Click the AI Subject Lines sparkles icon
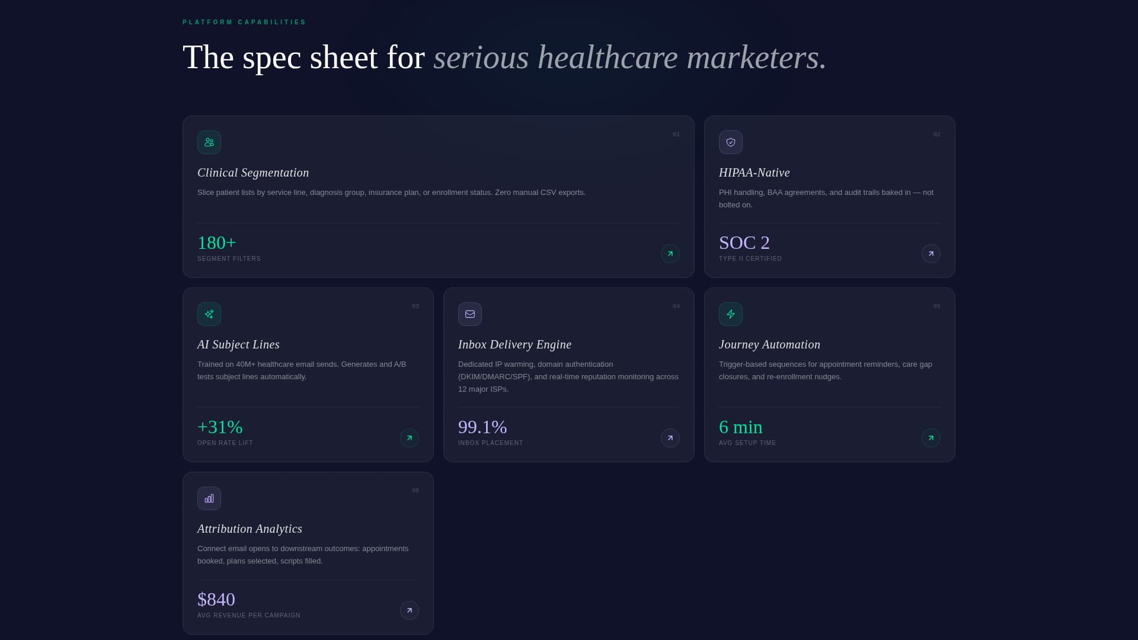The width and height of the screenshot is (1138, 640). [209, 314]
